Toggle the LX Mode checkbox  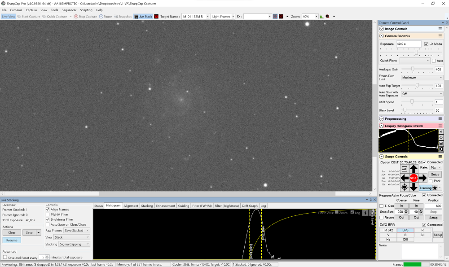(426, 44)
